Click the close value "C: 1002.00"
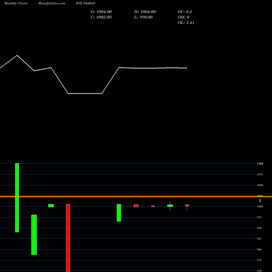 tap(101, 17)
